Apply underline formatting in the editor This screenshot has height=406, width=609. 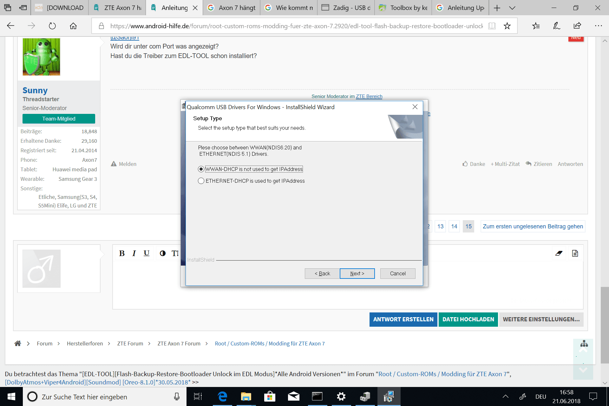[x=146, y=253]
